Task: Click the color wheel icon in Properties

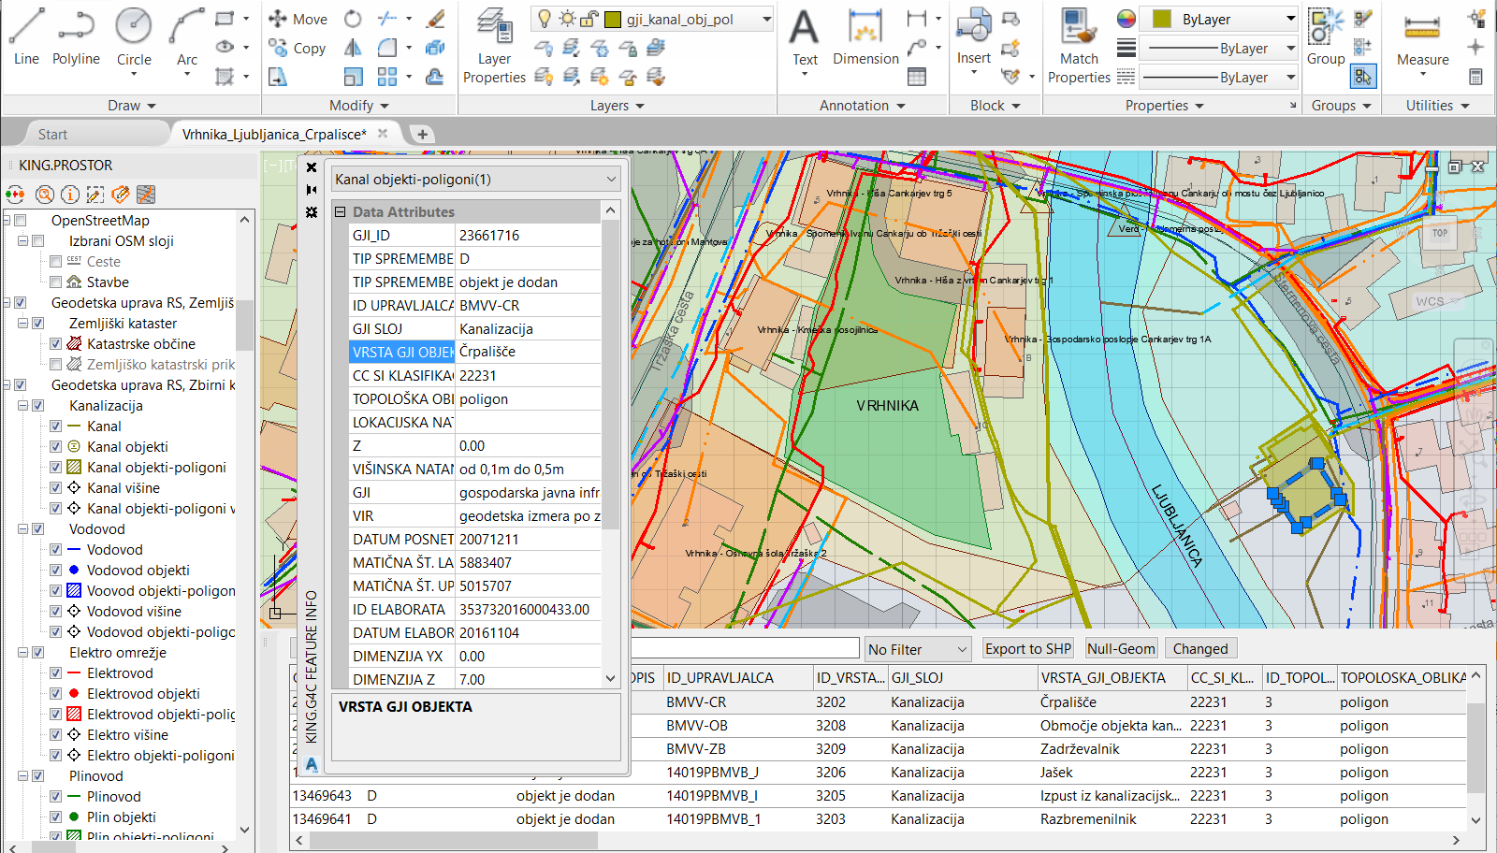Action: pos(1126,19)
